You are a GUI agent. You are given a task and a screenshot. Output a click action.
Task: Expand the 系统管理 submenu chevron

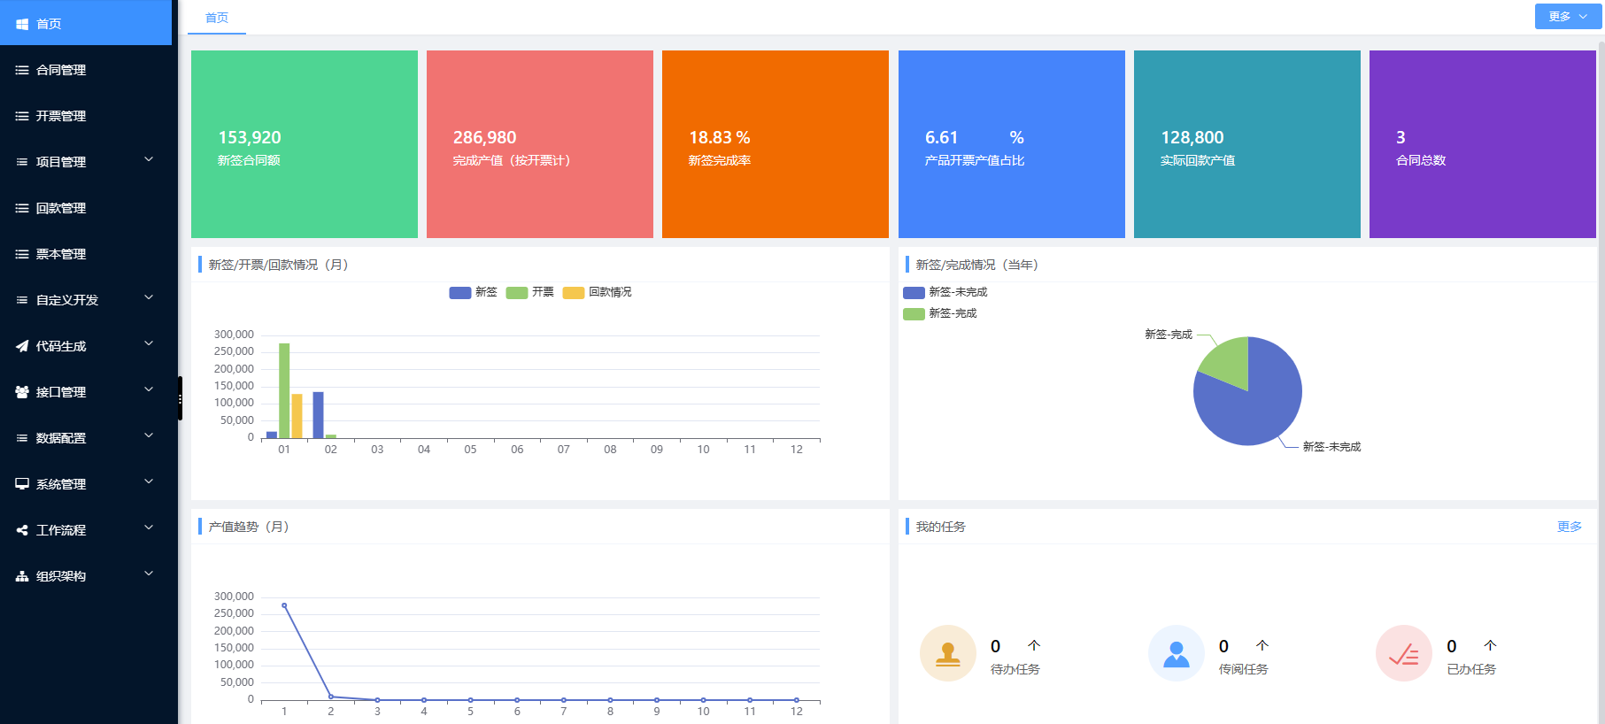pos(149,482)
